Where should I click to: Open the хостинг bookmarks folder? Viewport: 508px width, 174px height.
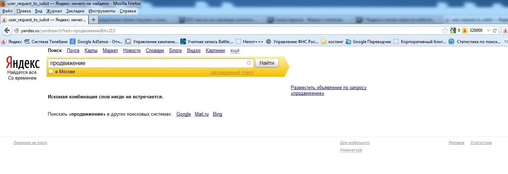click(332, 41)
